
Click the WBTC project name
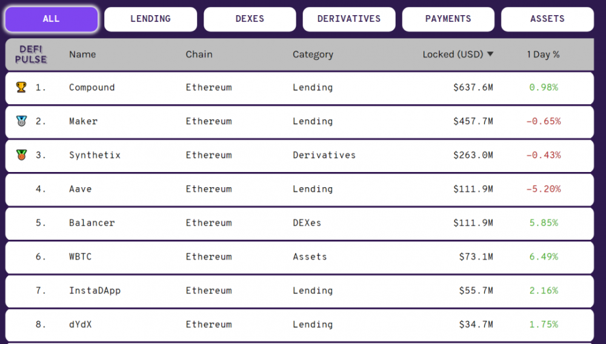click(81, 257)
